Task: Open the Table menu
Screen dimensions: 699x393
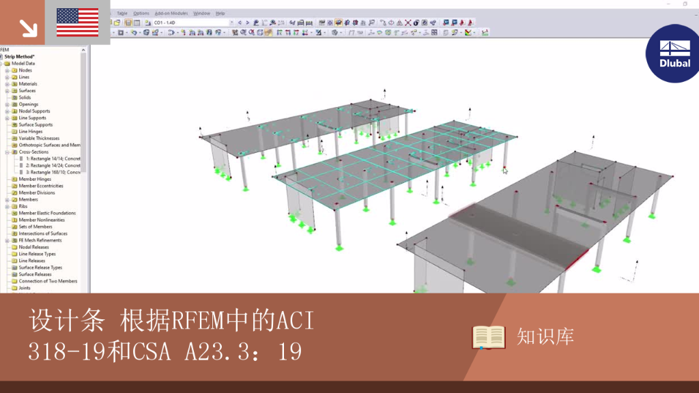Action: click(122, 14)
